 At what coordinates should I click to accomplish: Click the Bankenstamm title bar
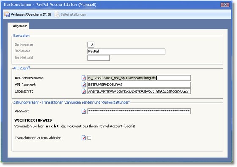(112, 5)
